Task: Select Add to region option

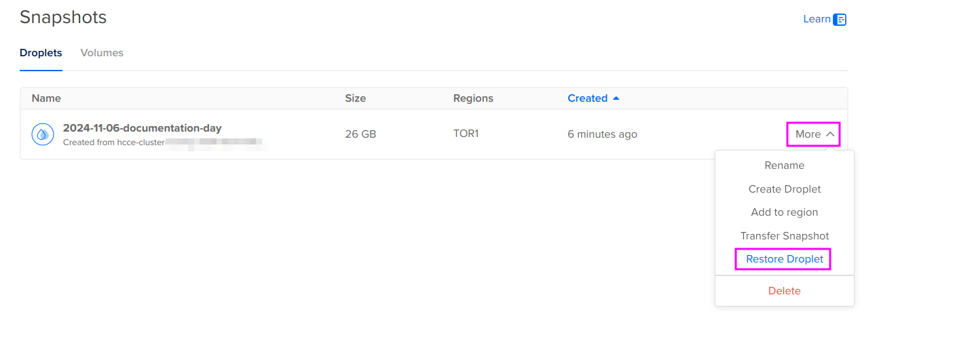Action: coord(784,212)
